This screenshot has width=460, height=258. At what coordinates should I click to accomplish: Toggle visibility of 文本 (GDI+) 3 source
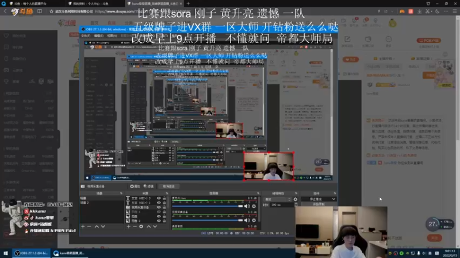point(159,198)
